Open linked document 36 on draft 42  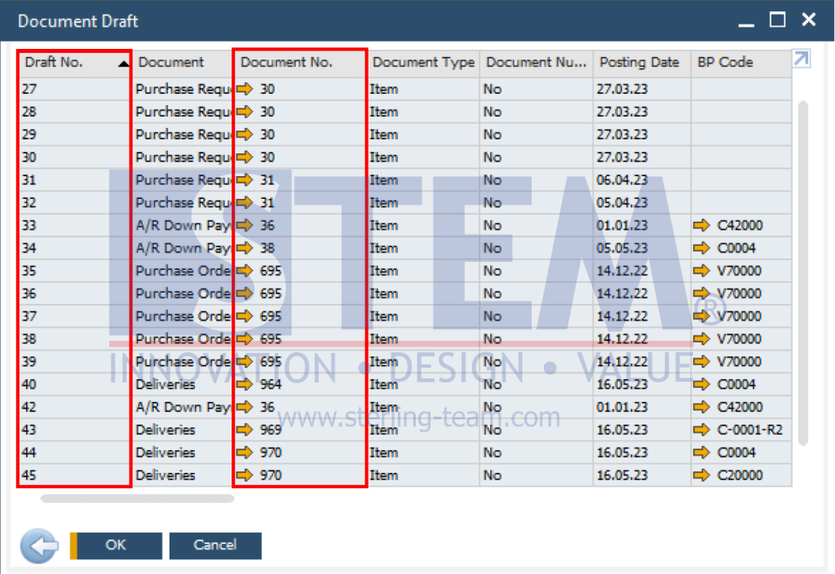tap(253, 407)
